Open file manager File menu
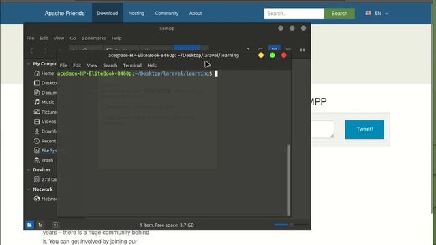Viewport: 436px width, 245px height. tap(30, 38)
